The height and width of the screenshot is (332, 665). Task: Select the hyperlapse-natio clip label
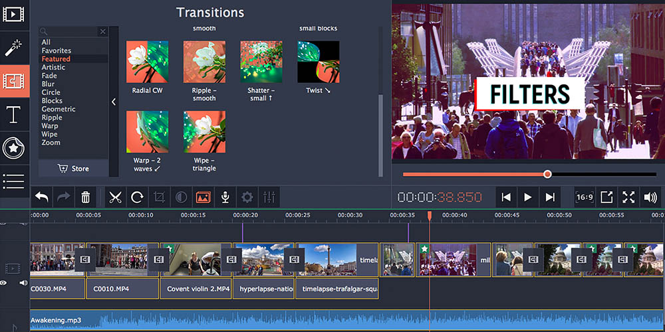point(267,289)
